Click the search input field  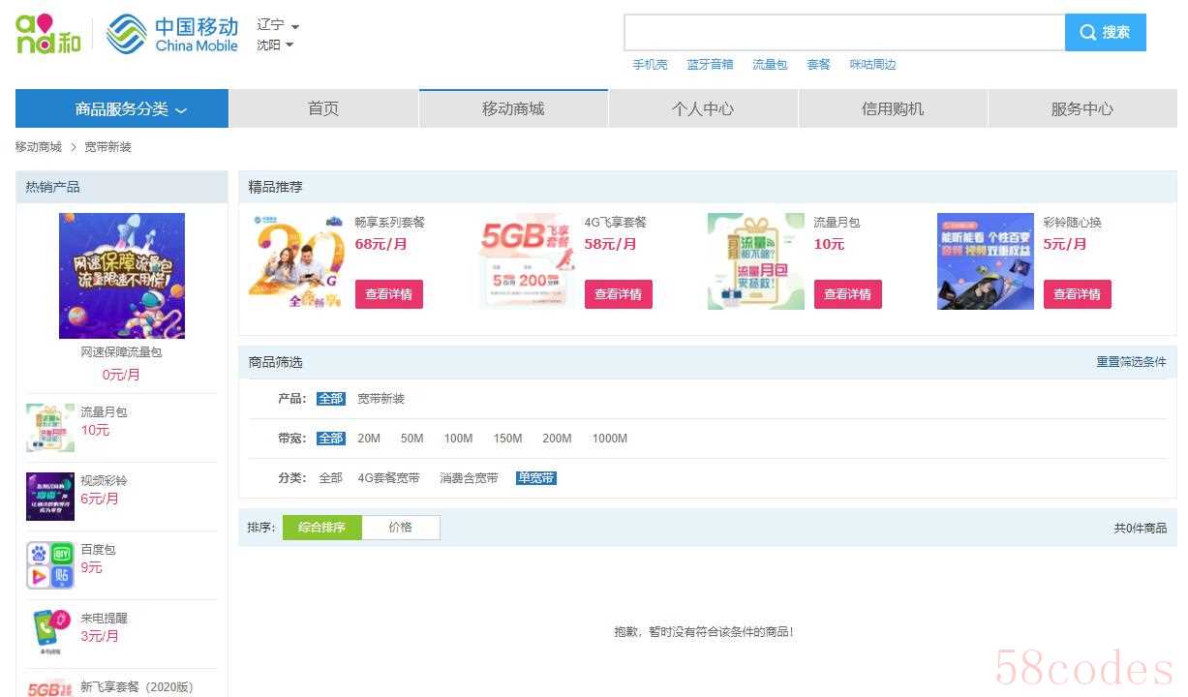844,32
